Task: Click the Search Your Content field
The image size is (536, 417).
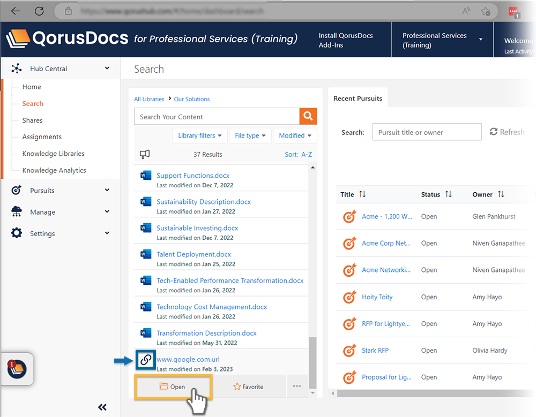Action: click(x=217, y=117)
